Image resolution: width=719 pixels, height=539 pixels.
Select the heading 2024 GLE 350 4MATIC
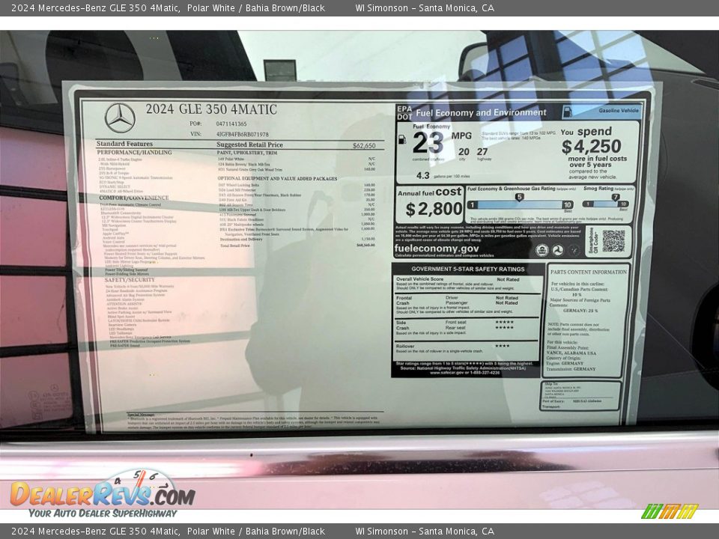click(x=211, y=109)
